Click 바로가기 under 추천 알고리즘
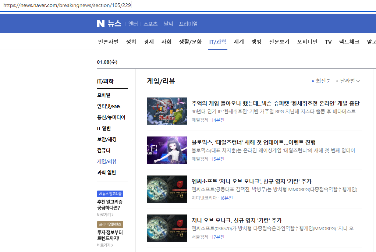Image resolution: width=376 pixels, height=252 pixels. tap(105, 214)
